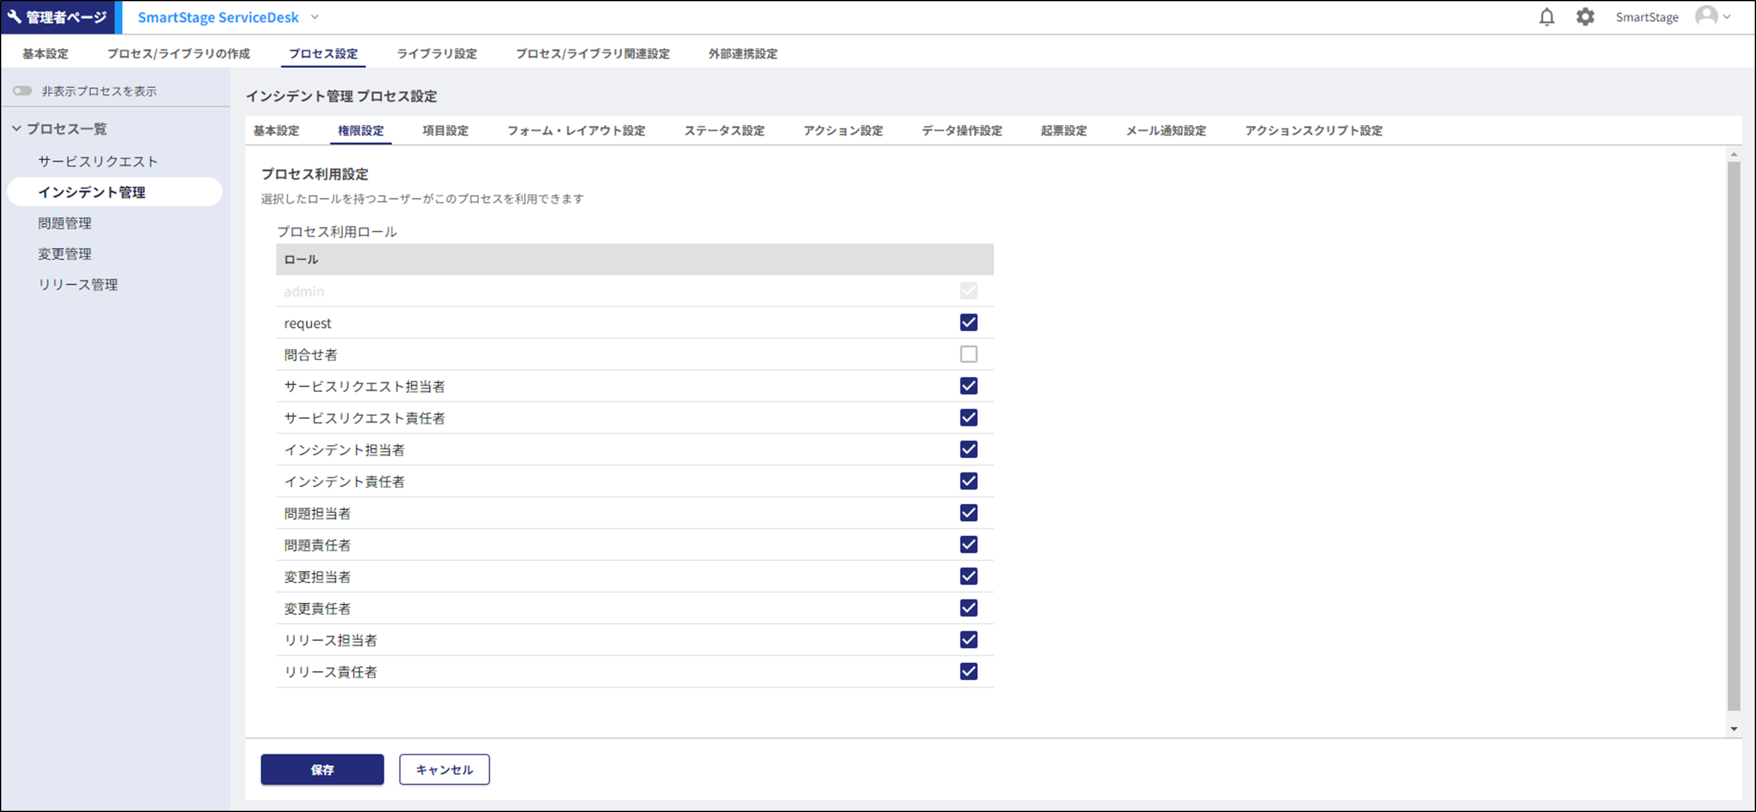This screenshot has width=1756, height=812.
Task: Click the 保存 button
Action: pyautogui.click(x=322, y=769)
